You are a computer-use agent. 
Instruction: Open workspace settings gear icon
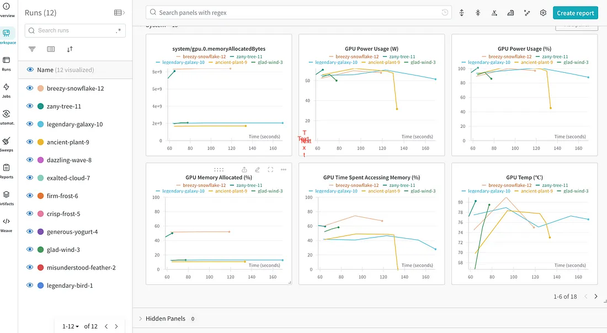coord(543,13)
